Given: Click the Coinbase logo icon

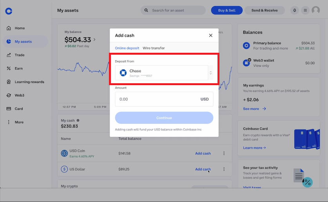Looking at the screenshot, I should [x=9, y=11].
